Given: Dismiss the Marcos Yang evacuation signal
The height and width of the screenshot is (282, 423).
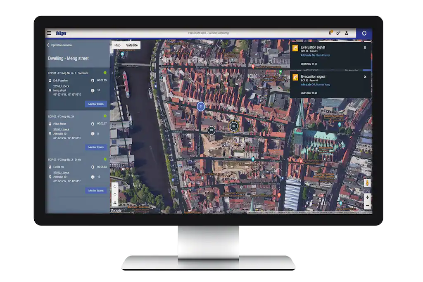Looking at the screenshot, I should 365,77.
